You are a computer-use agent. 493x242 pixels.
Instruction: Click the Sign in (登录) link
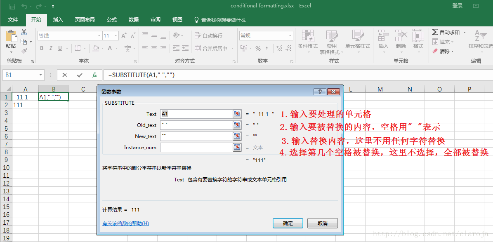click(458, 6)
